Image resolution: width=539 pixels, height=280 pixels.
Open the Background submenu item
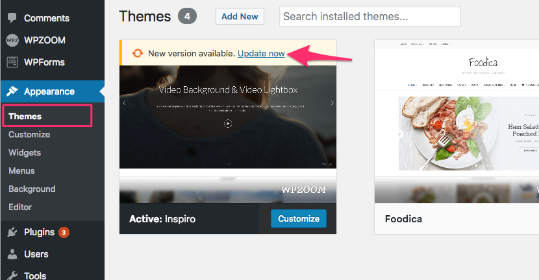(x=32, y=189)
